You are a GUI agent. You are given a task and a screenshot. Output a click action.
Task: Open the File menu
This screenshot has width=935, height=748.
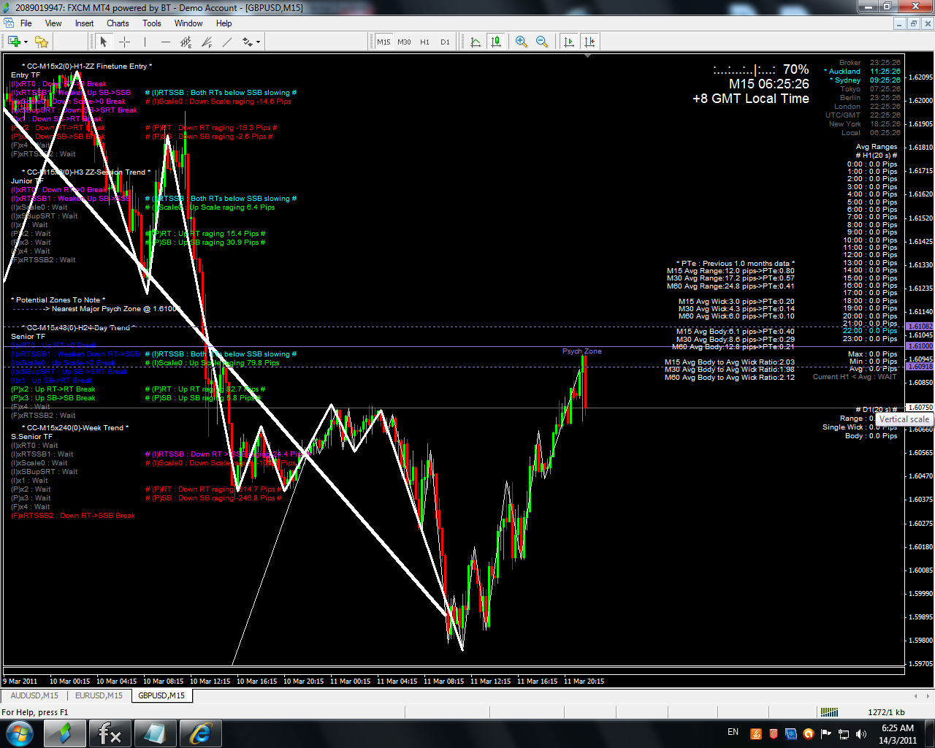[26, 23]
